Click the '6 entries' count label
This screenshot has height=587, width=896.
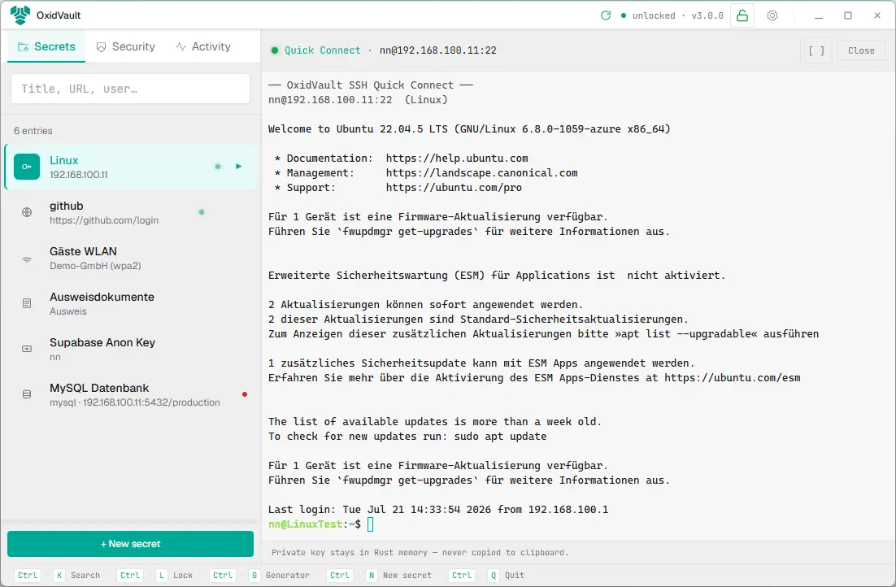tap(33, 131)
